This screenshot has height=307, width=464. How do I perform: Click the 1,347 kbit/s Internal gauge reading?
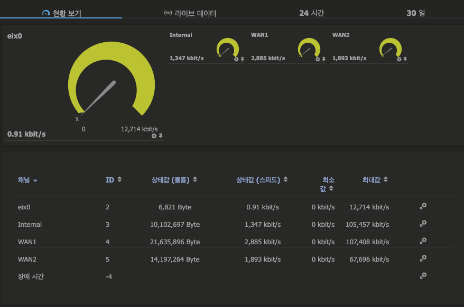pyautogui.click(x=187, y=58)
